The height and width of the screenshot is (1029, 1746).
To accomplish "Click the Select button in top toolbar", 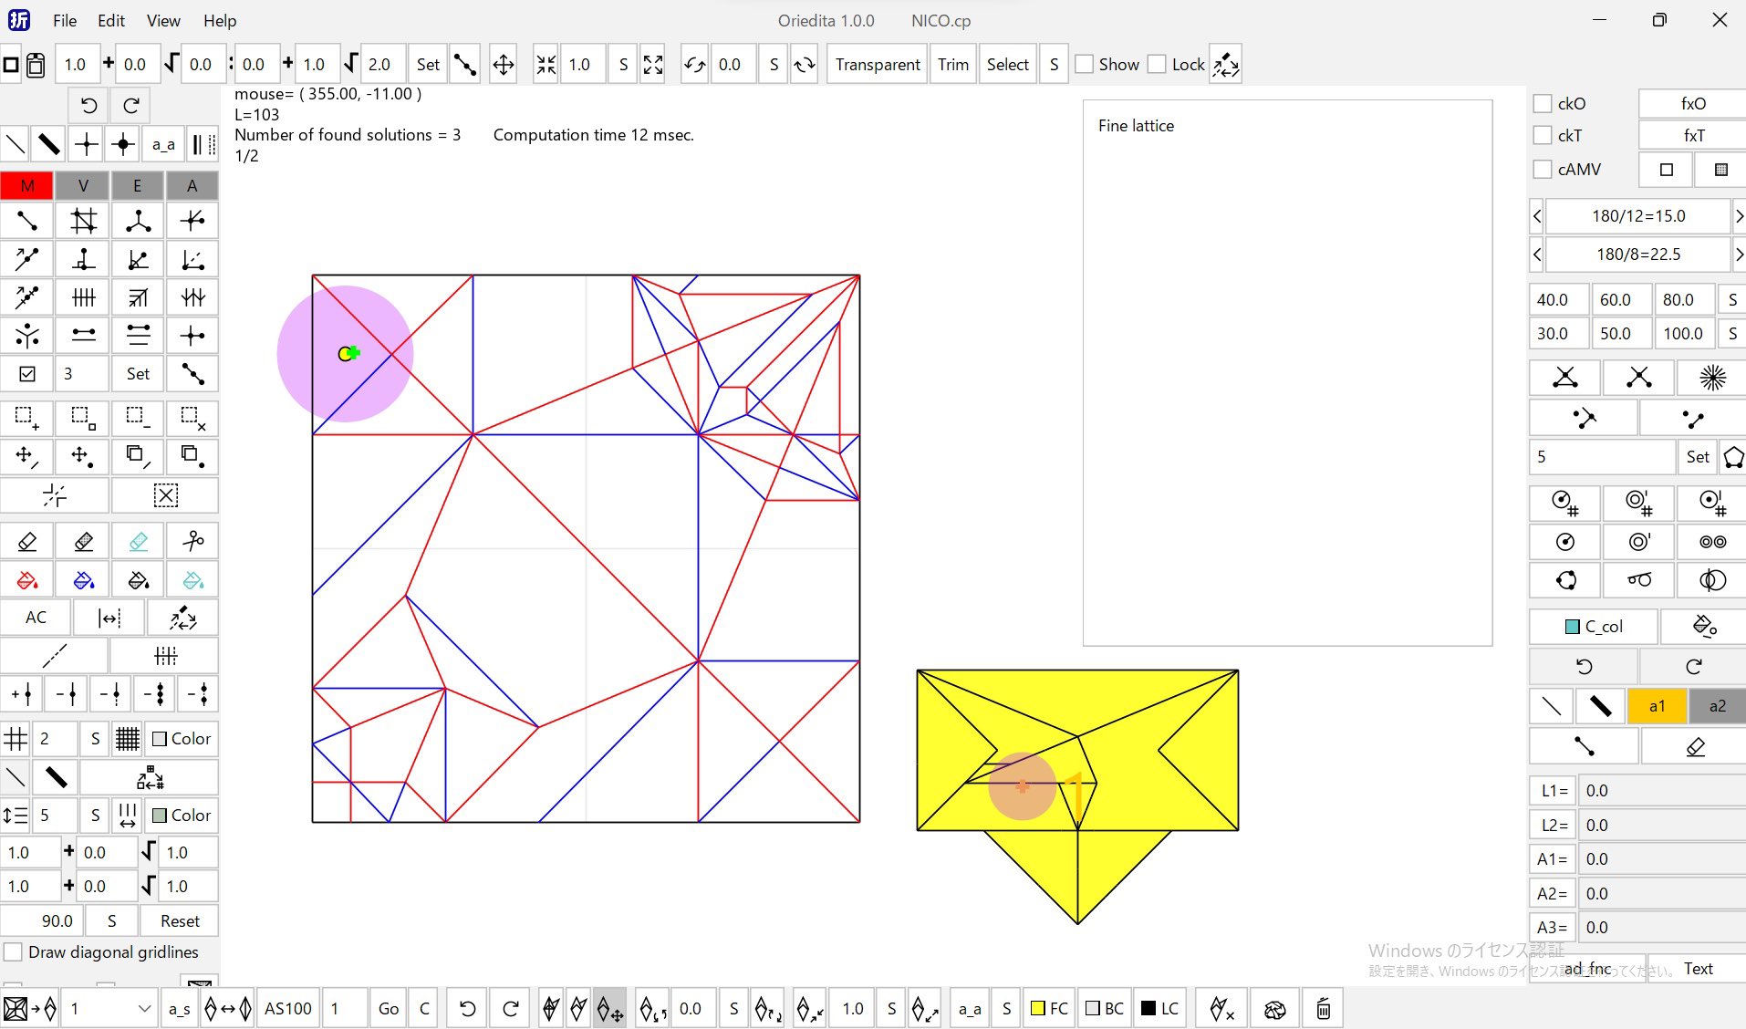I will point(1008,65).
